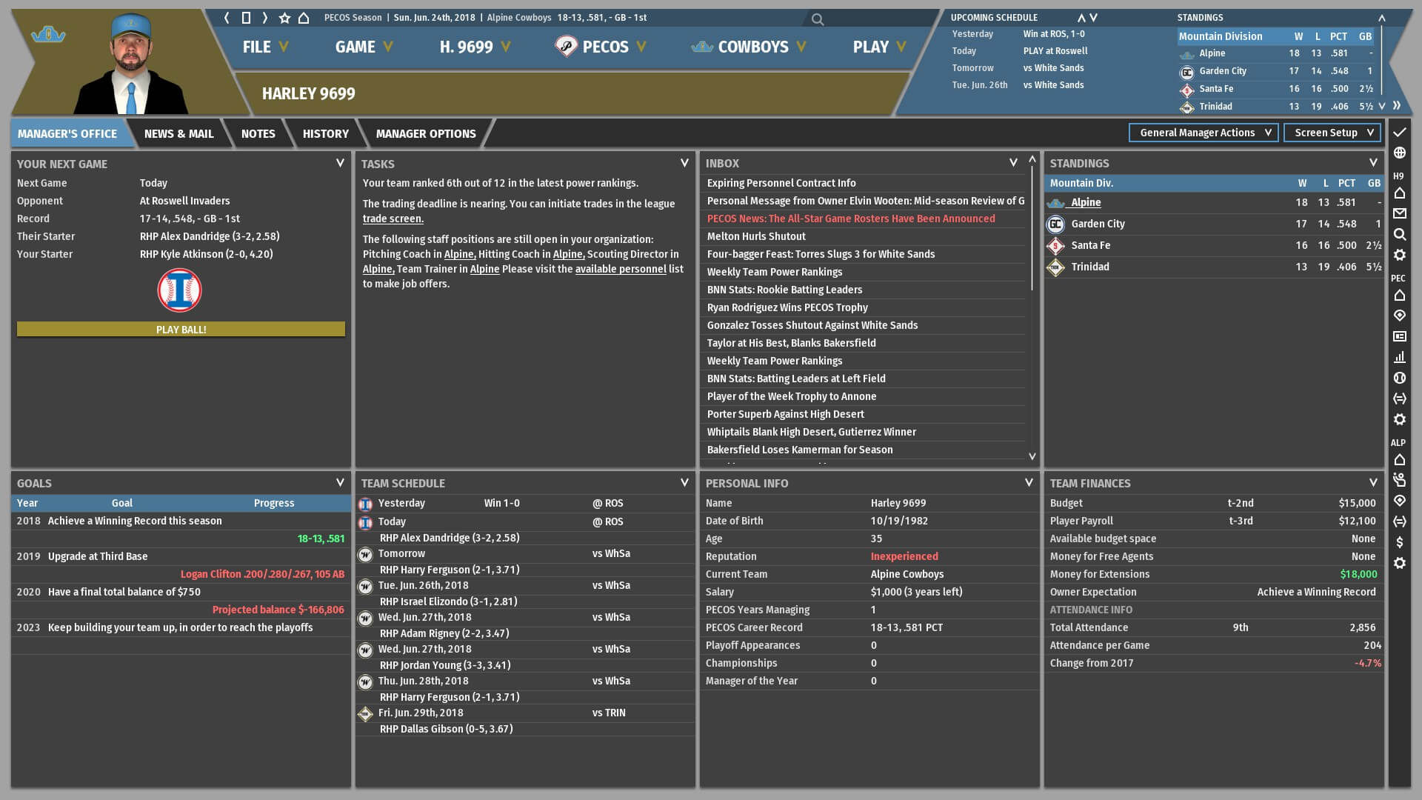Click the baseball icon in PEC sidebar section
The image size is (1422, 800).
coord(1399,378)
